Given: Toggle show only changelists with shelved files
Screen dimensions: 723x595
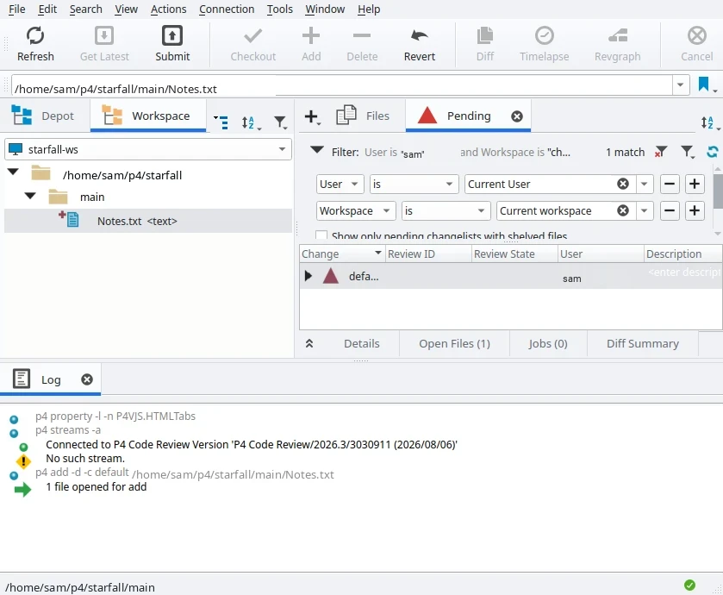Looking at the screenshot, I should click(321, 235).
